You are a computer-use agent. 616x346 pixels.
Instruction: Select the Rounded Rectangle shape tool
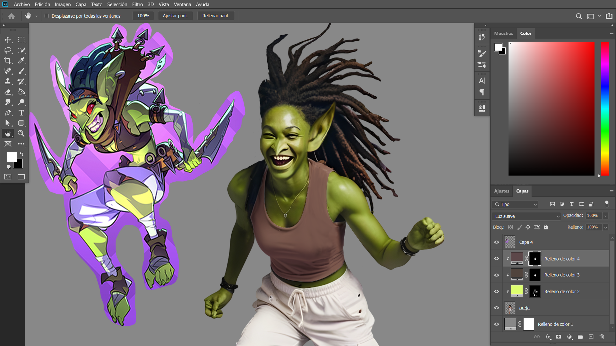pyautogui.click(x=21, y=123)
